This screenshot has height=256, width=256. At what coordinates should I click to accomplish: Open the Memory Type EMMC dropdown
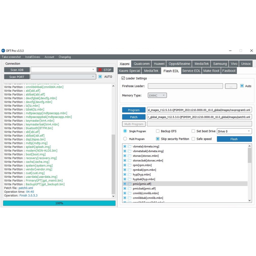(157, 95)
